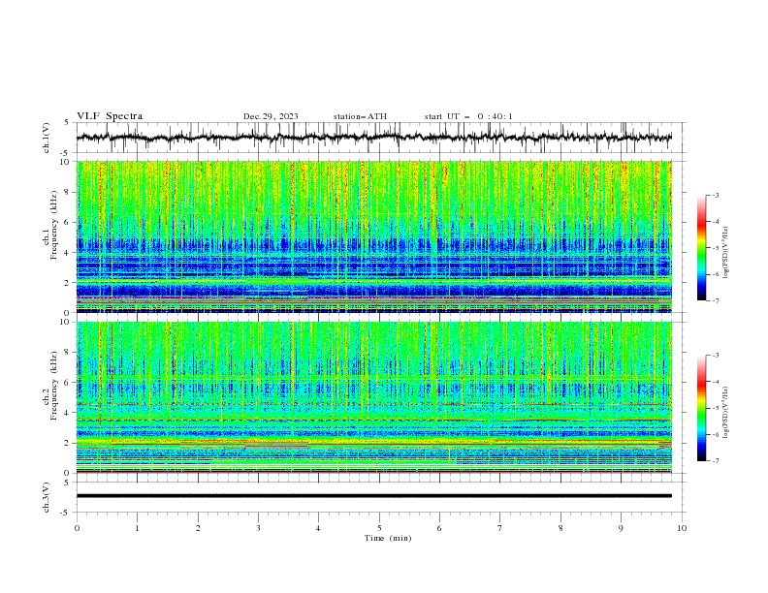This screenshot has width=768, height=593.
Task: Click time axis tick label "2"
Action: (198, 528)
